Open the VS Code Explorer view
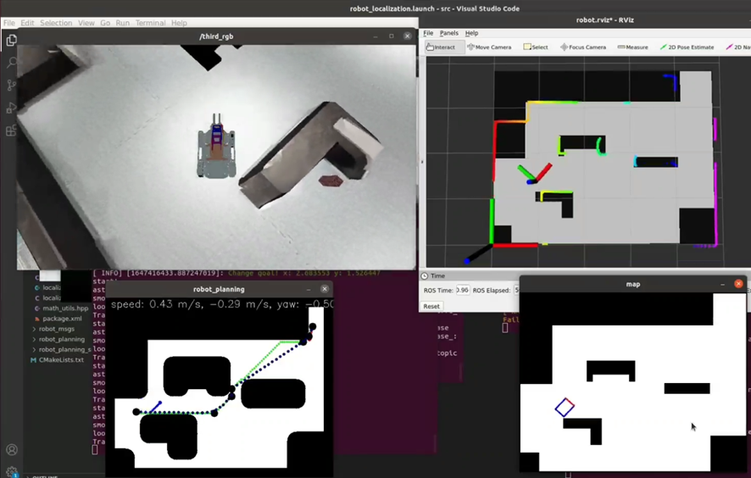 tap(11, 40)
